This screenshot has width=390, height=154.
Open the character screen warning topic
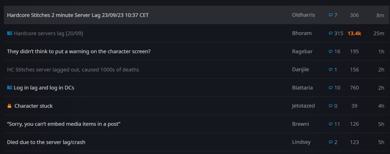point(79,51)
